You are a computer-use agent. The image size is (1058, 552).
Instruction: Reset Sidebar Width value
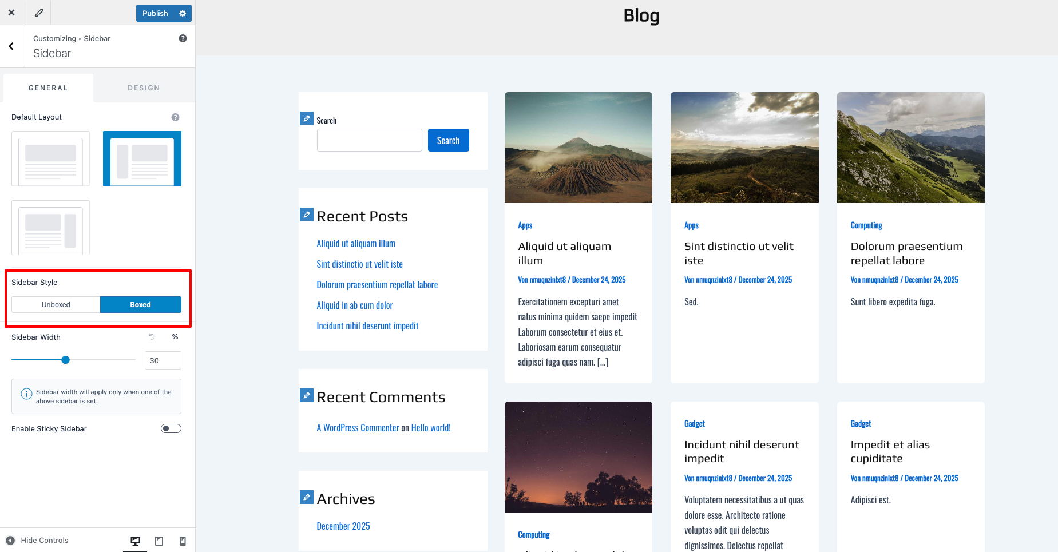(152, 337)
